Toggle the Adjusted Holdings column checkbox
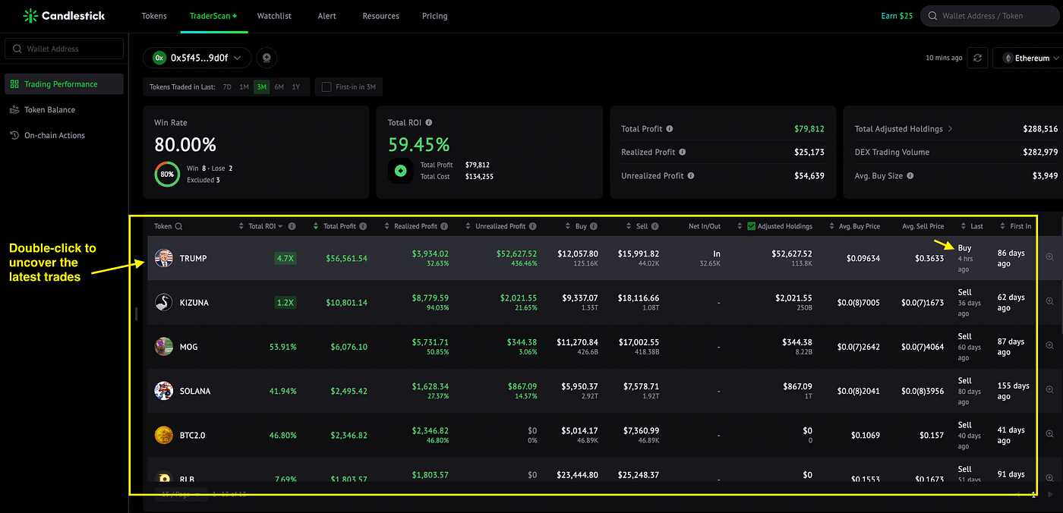 [752, 226]
